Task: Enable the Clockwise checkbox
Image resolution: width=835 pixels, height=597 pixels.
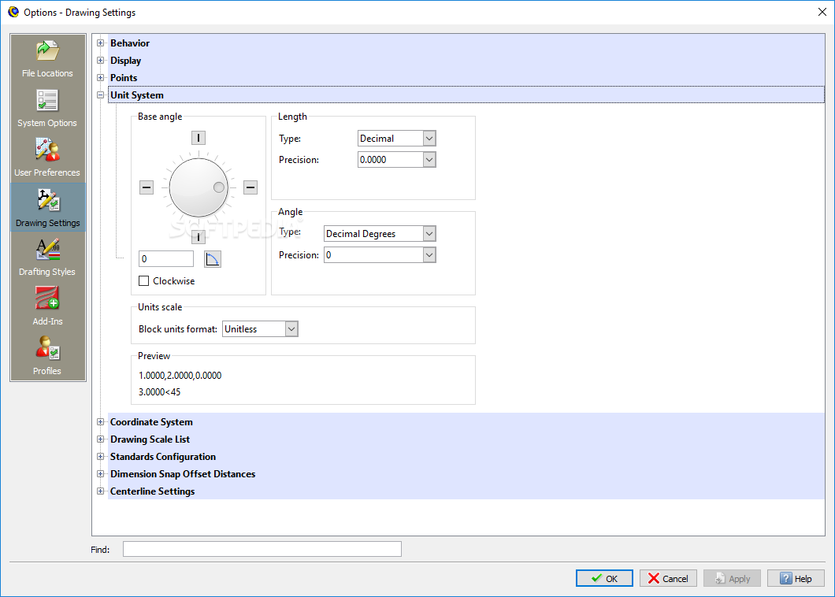Action: coord(144,281)
